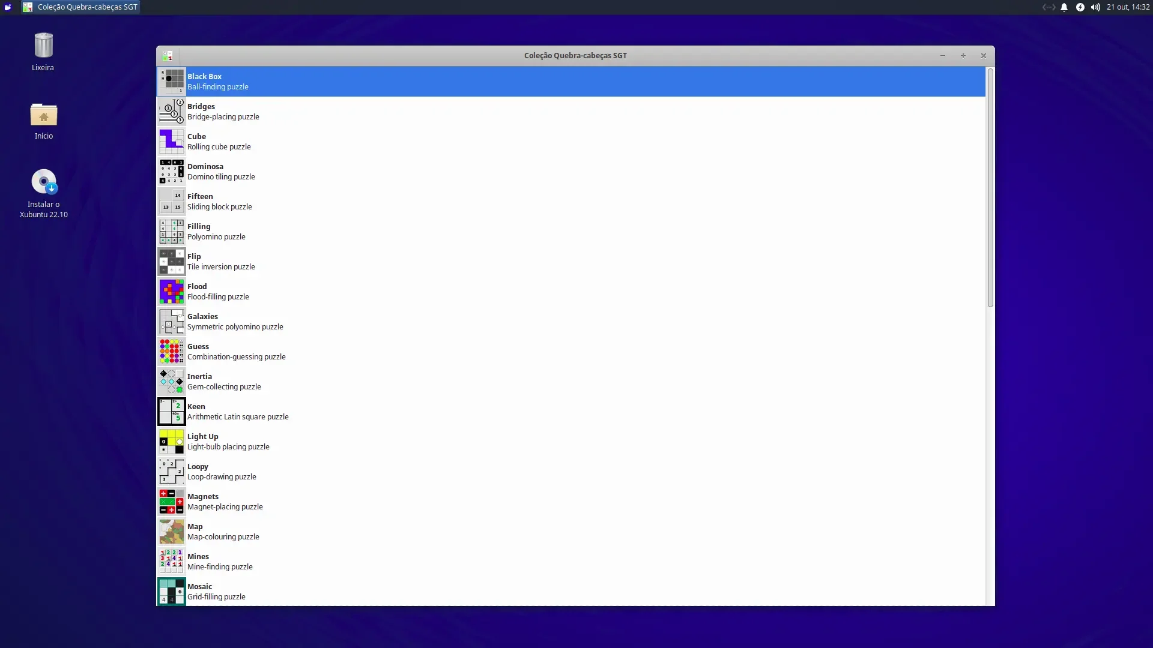Pick the Fifteen sliding block puzzle
The height and width of the screenshot is (648, 1153).
(x=571, y=202)
